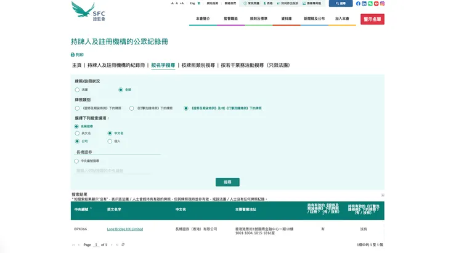Screen dimensions: 456x253
Task: Open 持牌人及註冊機構的紀錄冊 tab
Action: 116,65
